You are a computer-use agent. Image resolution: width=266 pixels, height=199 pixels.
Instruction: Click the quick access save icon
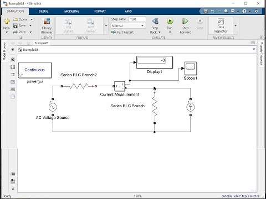click(x=206, y=11)
